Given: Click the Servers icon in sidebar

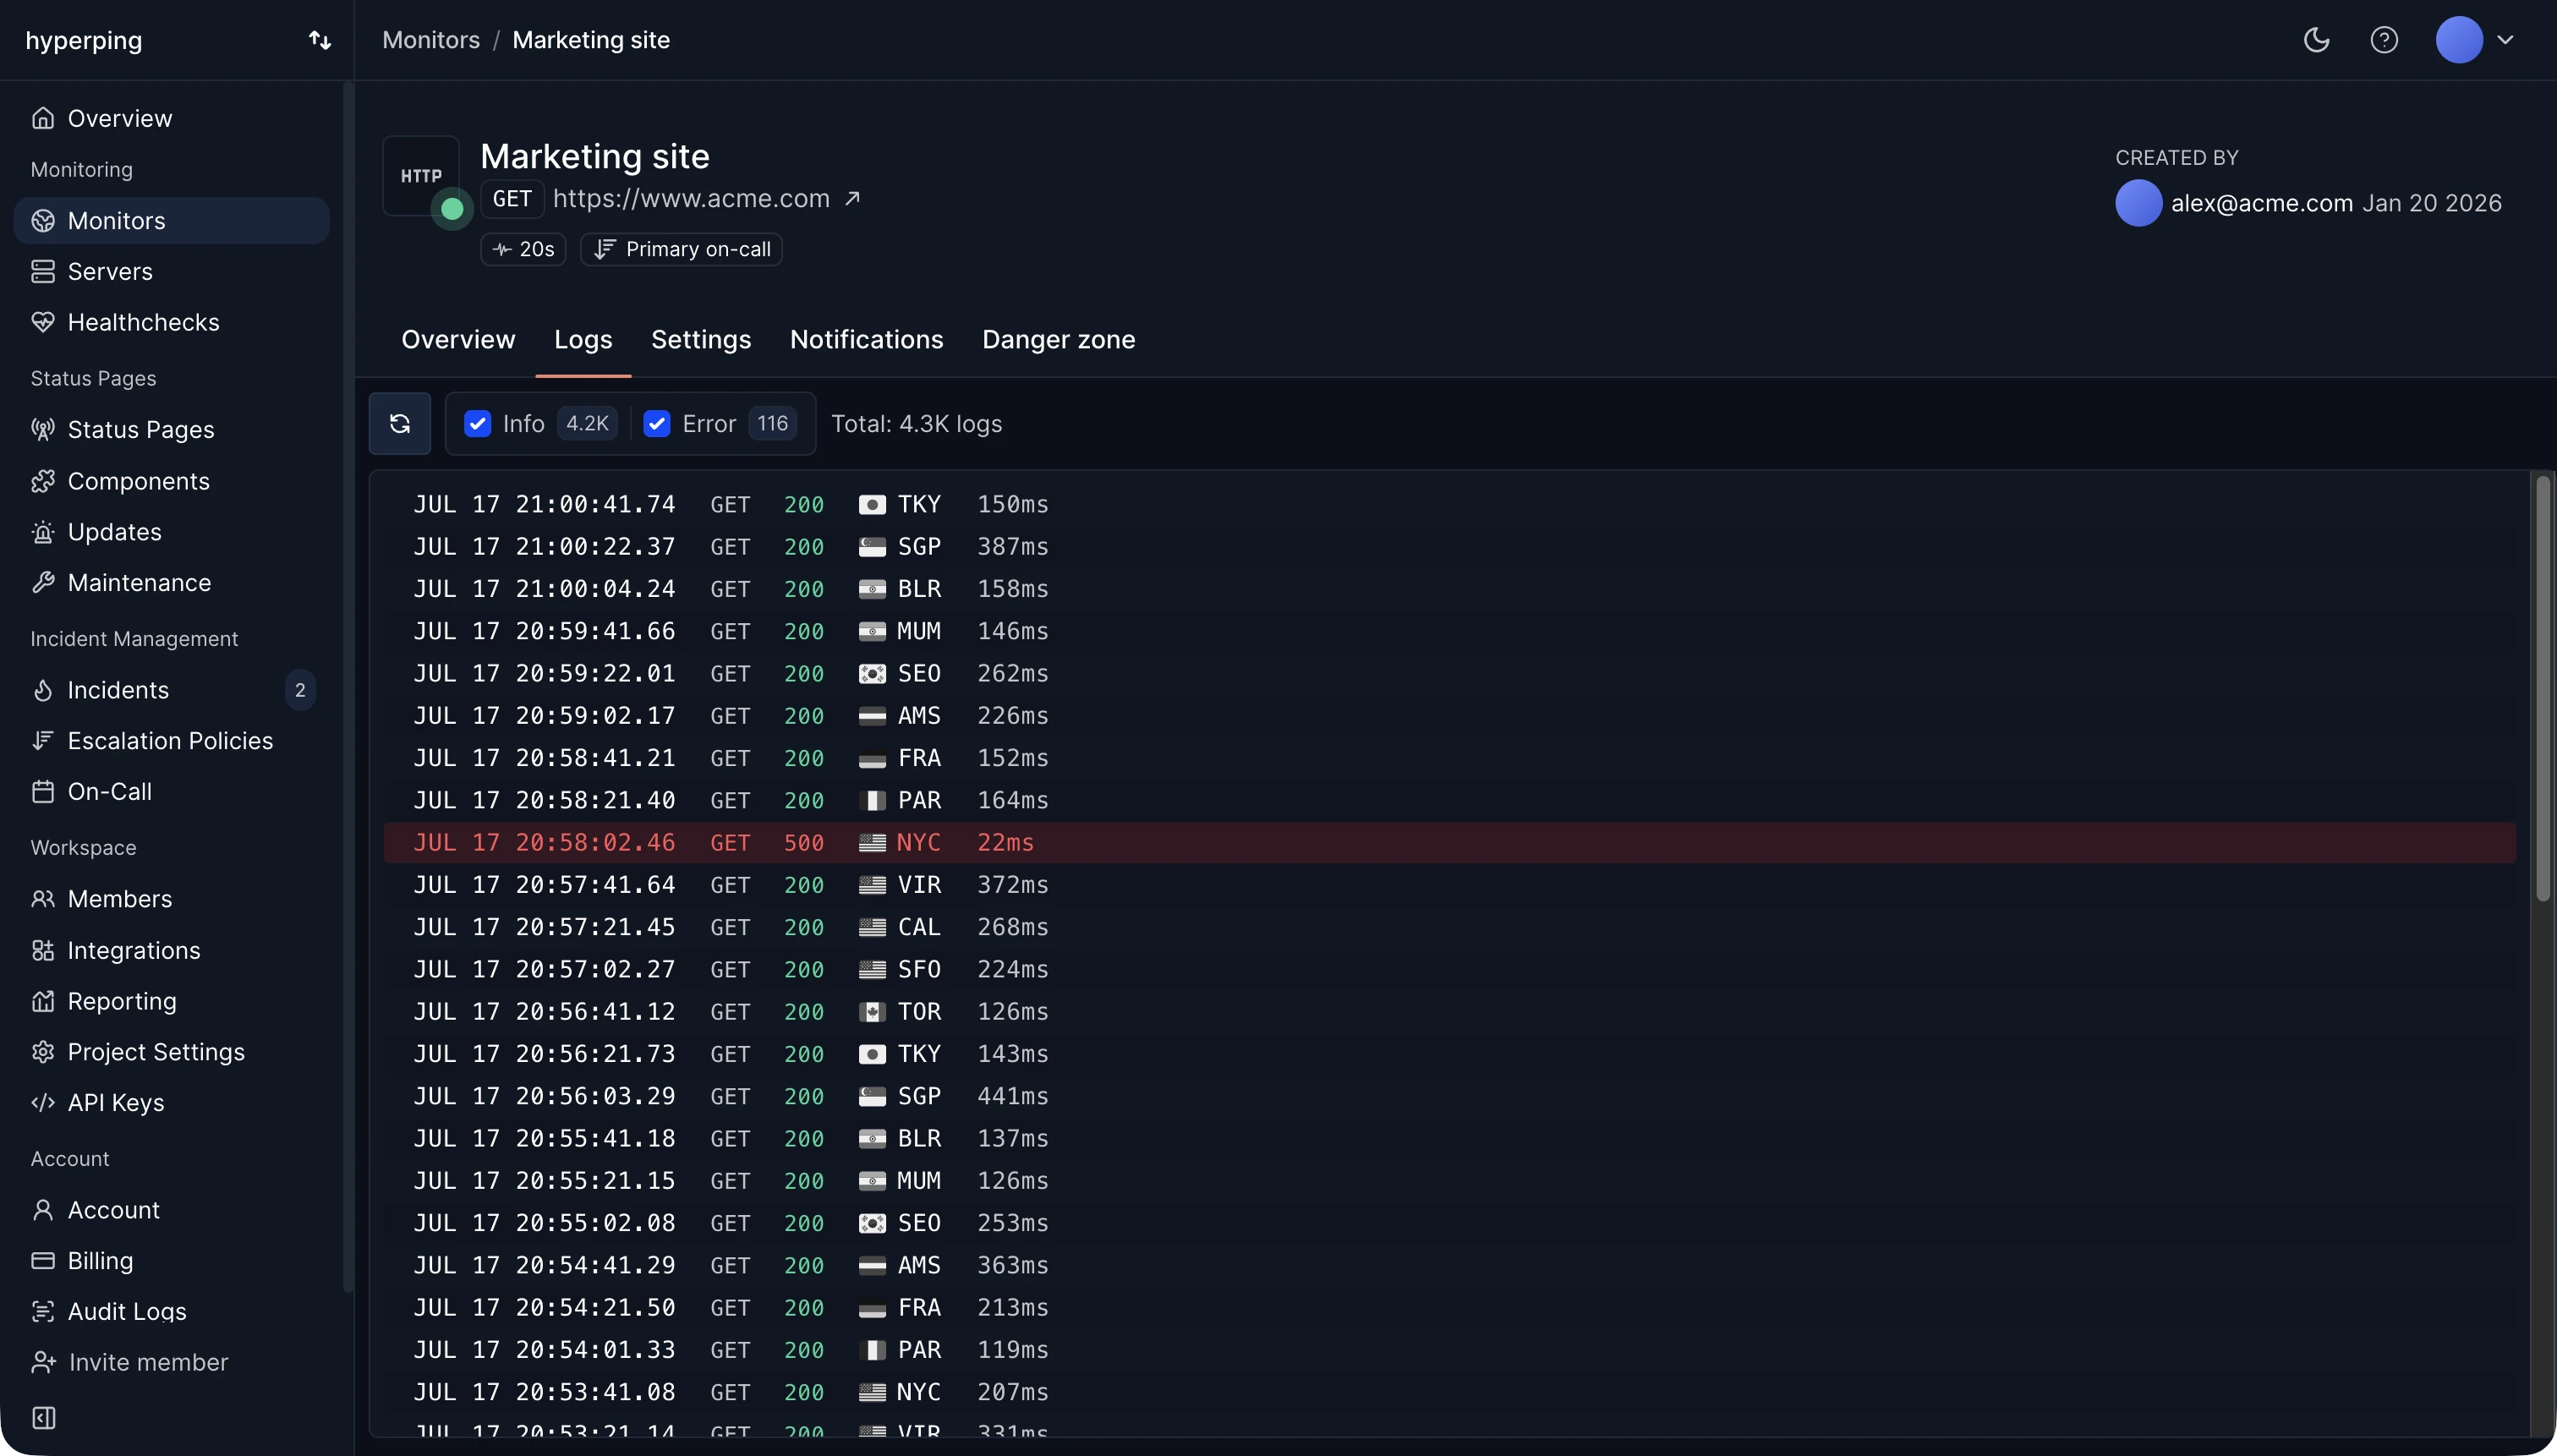Looking at the screenshot, I should tap(43, 271).
